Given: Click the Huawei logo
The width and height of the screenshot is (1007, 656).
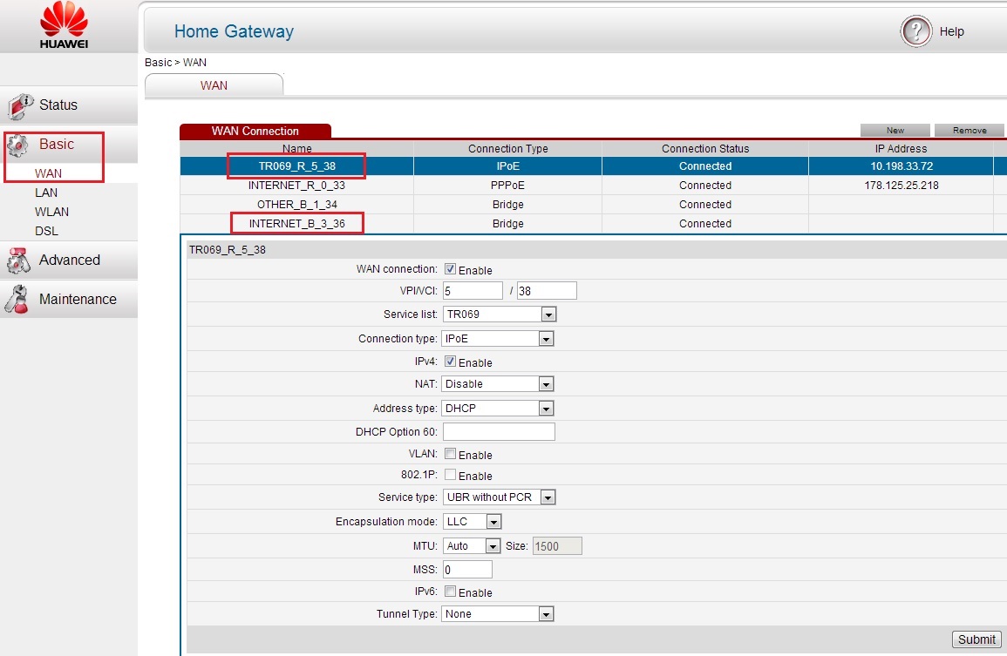Looking at the screenshot, I should (x=64, y=25).
